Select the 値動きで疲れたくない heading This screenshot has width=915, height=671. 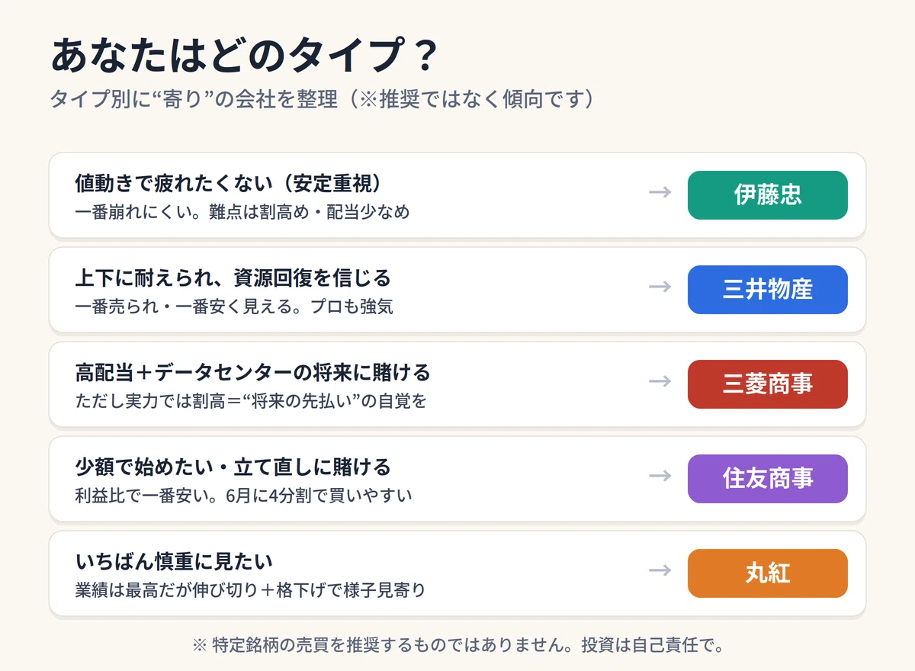[x=228, y=183]
